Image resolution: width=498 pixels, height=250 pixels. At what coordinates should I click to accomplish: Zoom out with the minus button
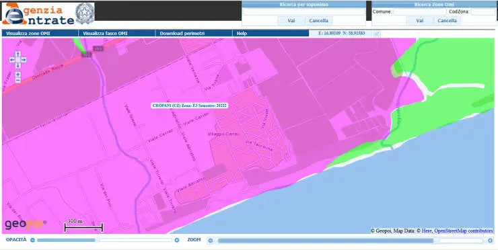[17, 81]
